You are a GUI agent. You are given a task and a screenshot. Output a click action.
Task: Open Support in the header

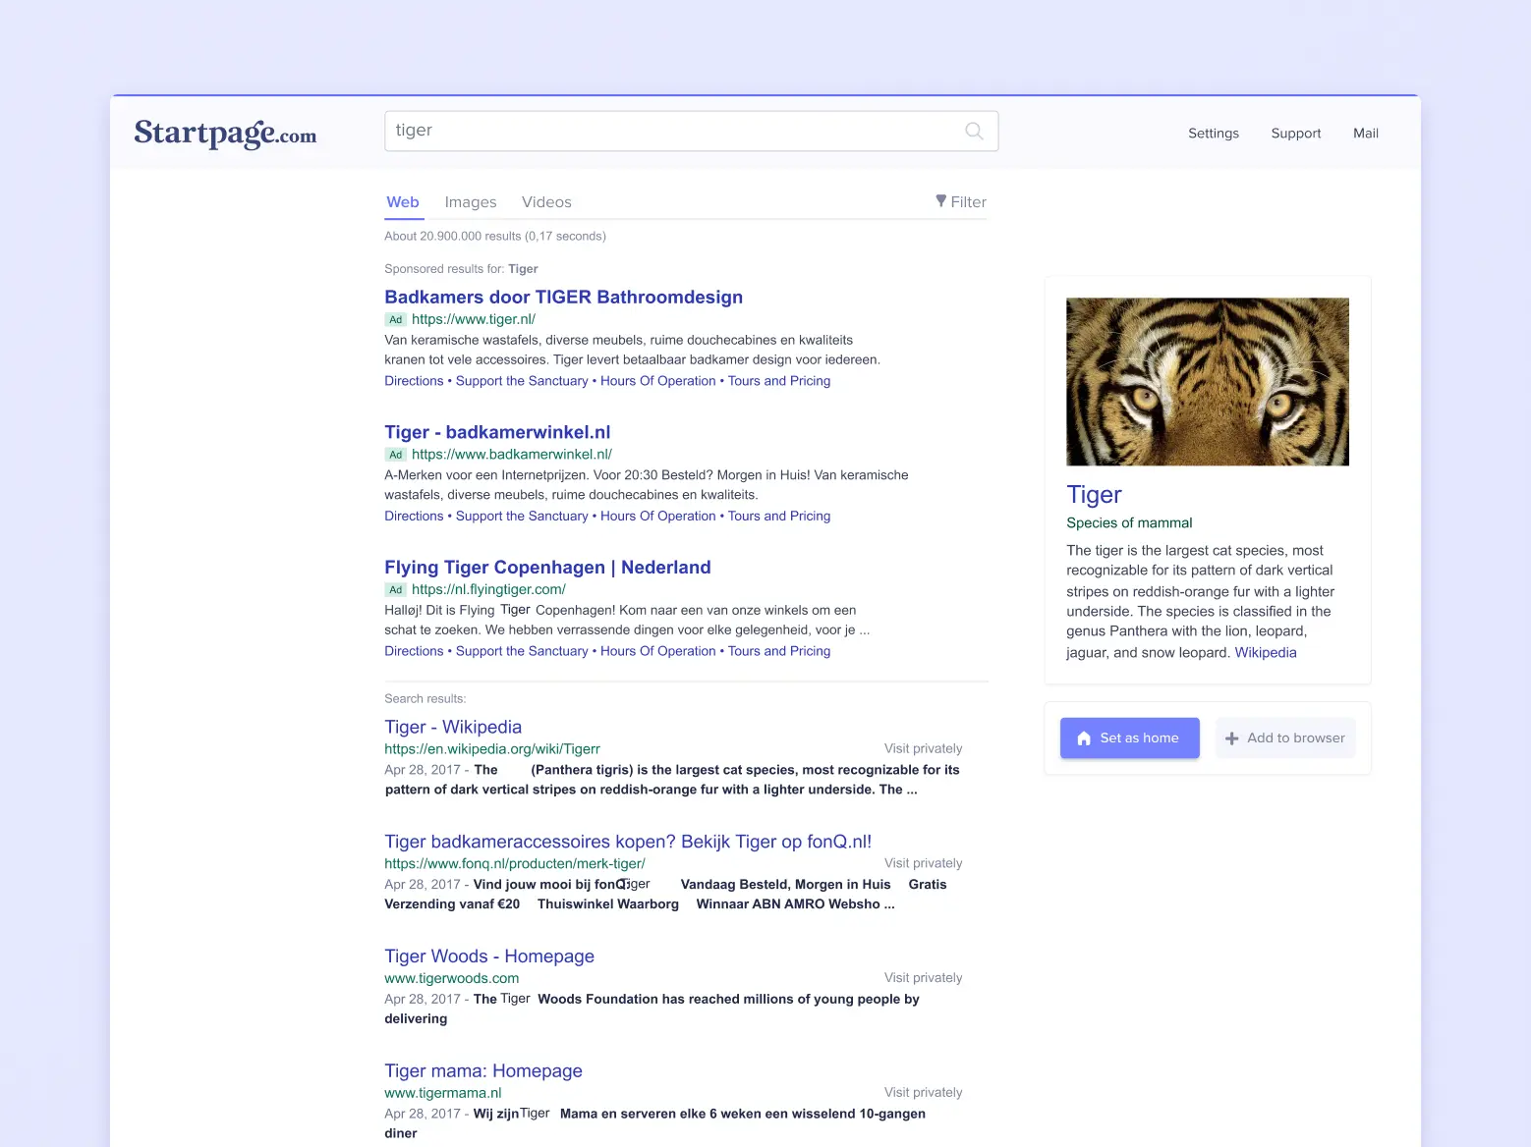1296,134
